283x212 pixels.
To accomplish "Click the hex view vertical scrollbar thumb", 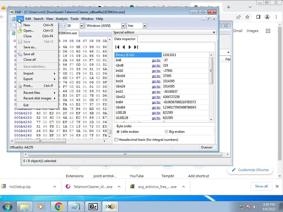I will click(x=109, y=132).
